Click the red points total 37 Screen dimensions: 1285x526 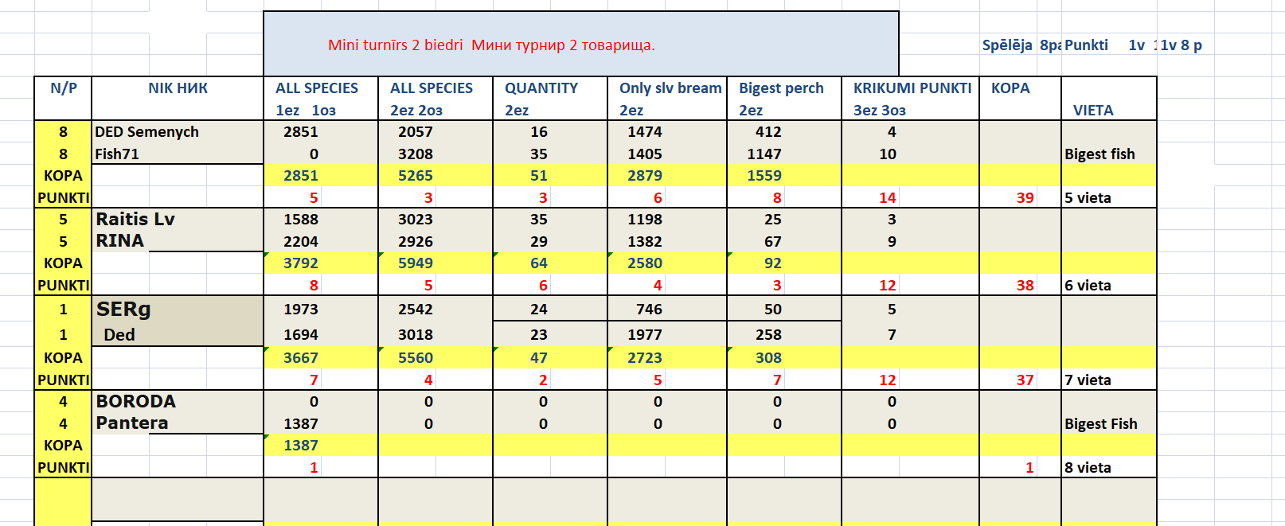(x=1025, y=380)
